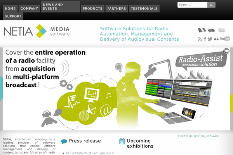233x155 pixels.
Task: Click the NETIA Media Software logo
Action: (x=37, y=31)
